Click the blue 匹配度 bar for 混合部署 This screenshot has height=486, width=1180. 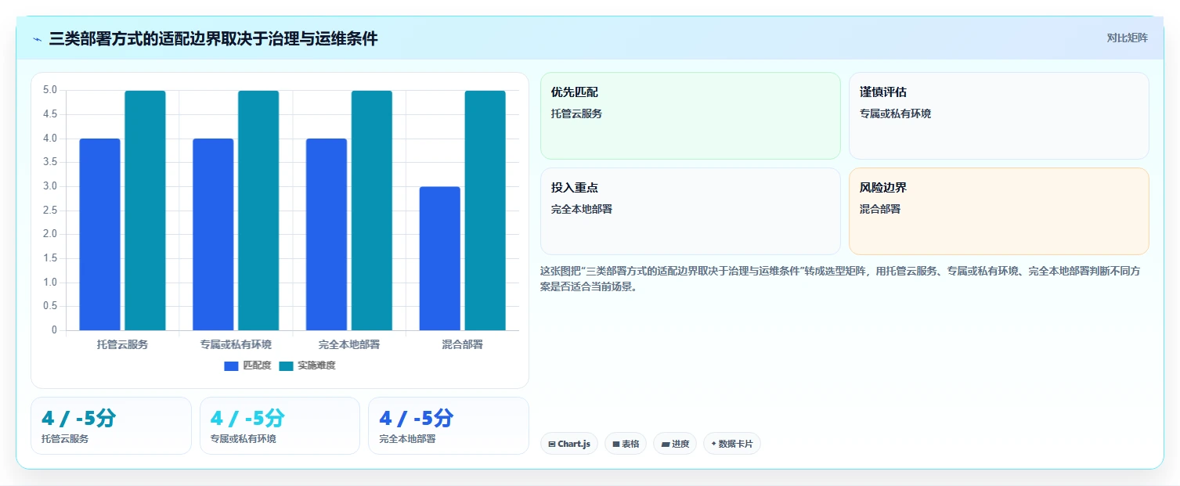(x=440, y=258)
